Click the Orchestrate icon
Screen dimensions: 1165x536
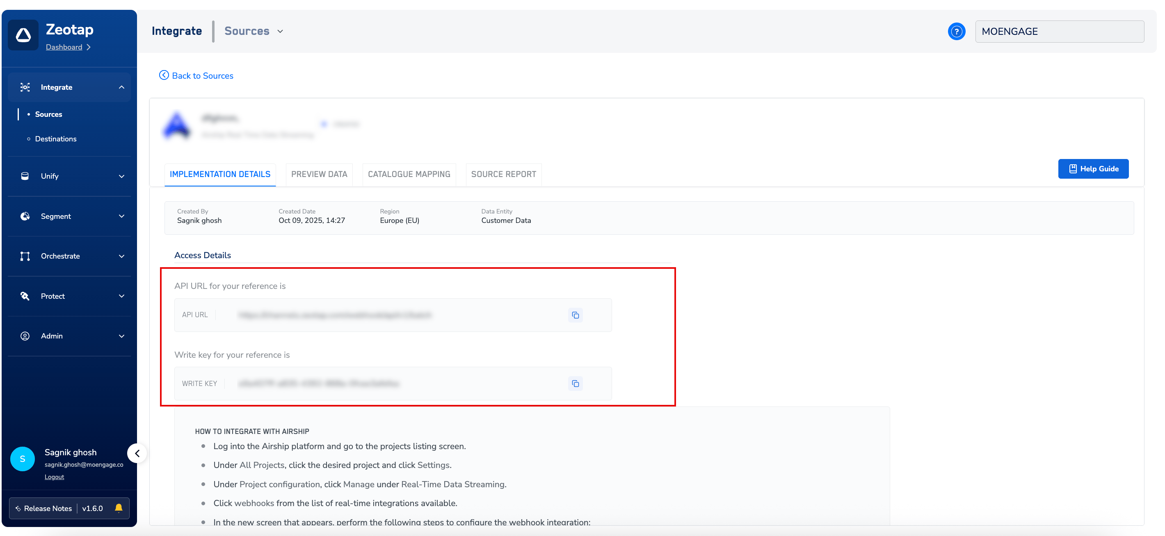tap(25, 256)
